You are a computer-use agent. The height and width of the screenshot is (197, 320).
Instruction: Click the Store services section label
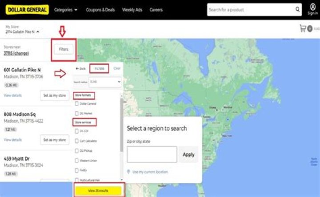(x=83, y=122)
